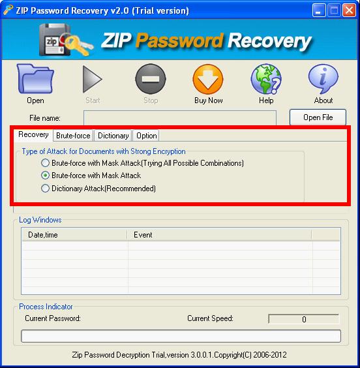Select the Recovery tab

pyautogui.click(x=33, y=134)
